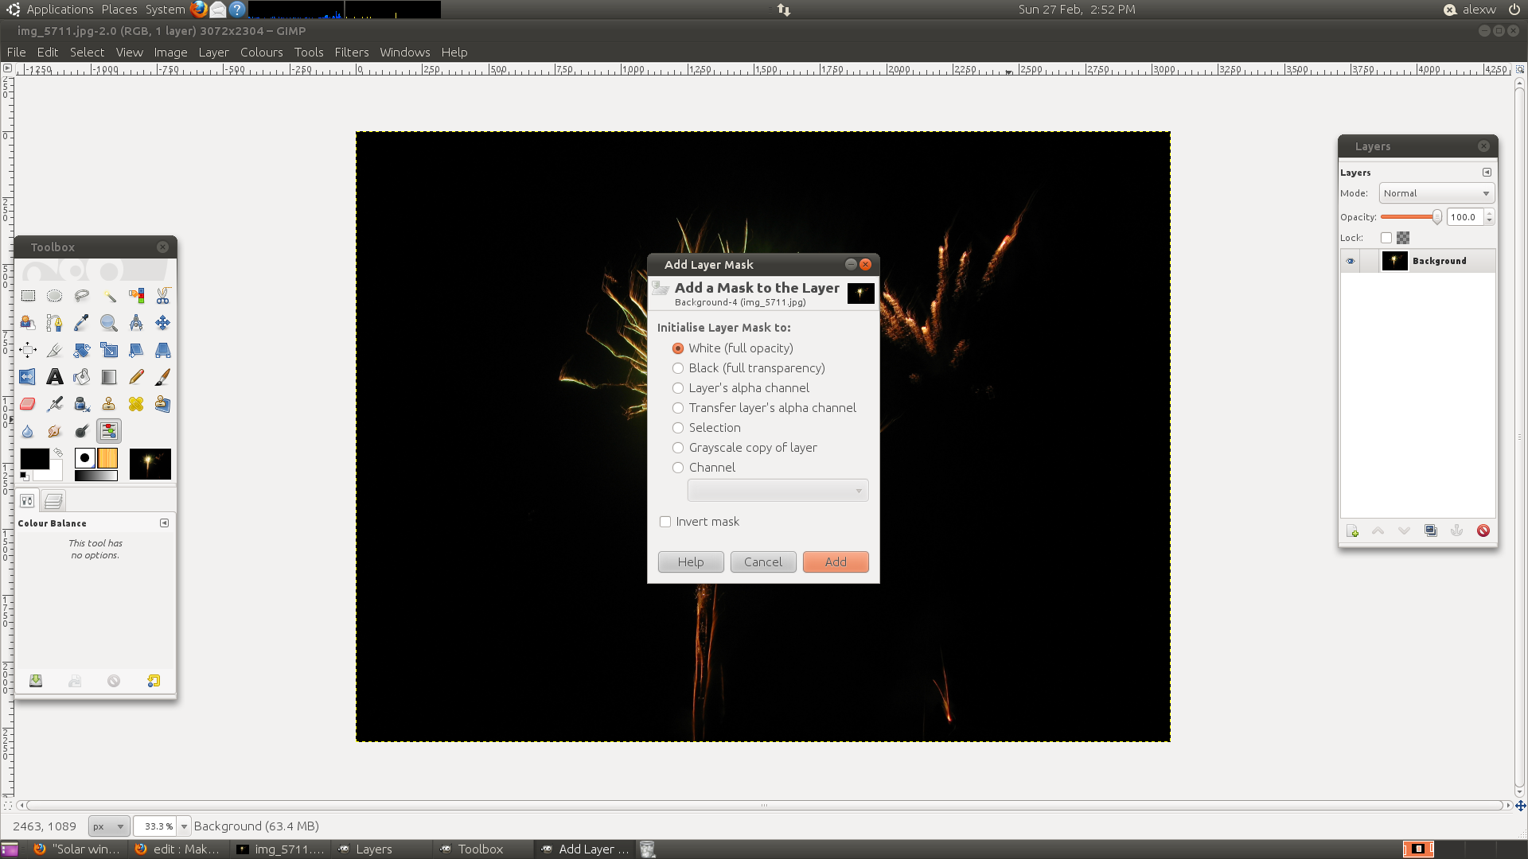This screenshot has height=859, width=1528.
Task: Select the Heal tool
Action: pos(136,404)
